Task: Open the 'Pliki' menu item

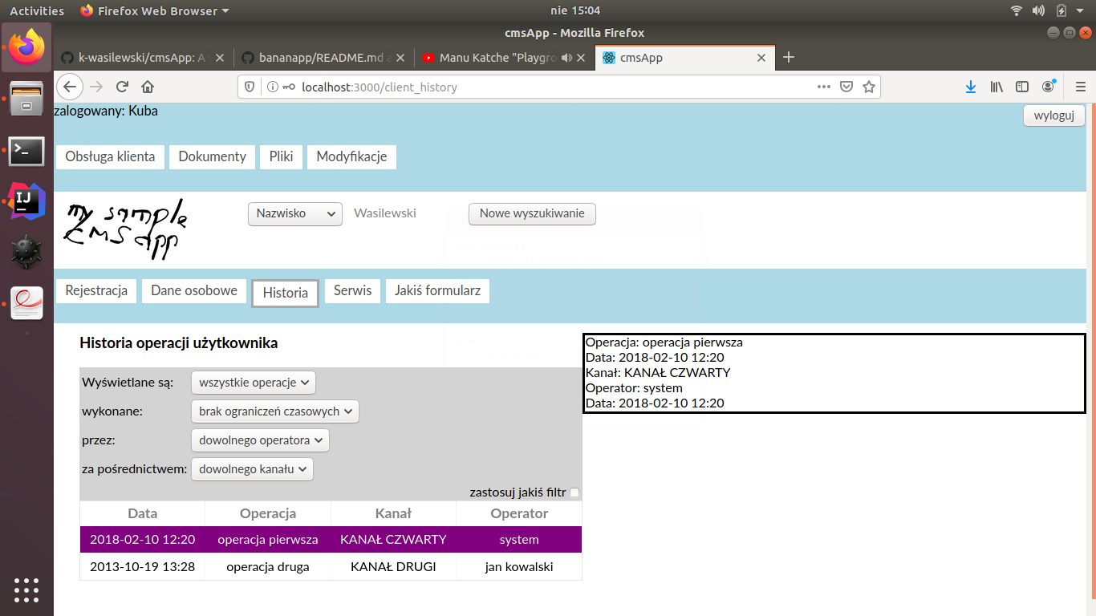Action: [281, 156]
